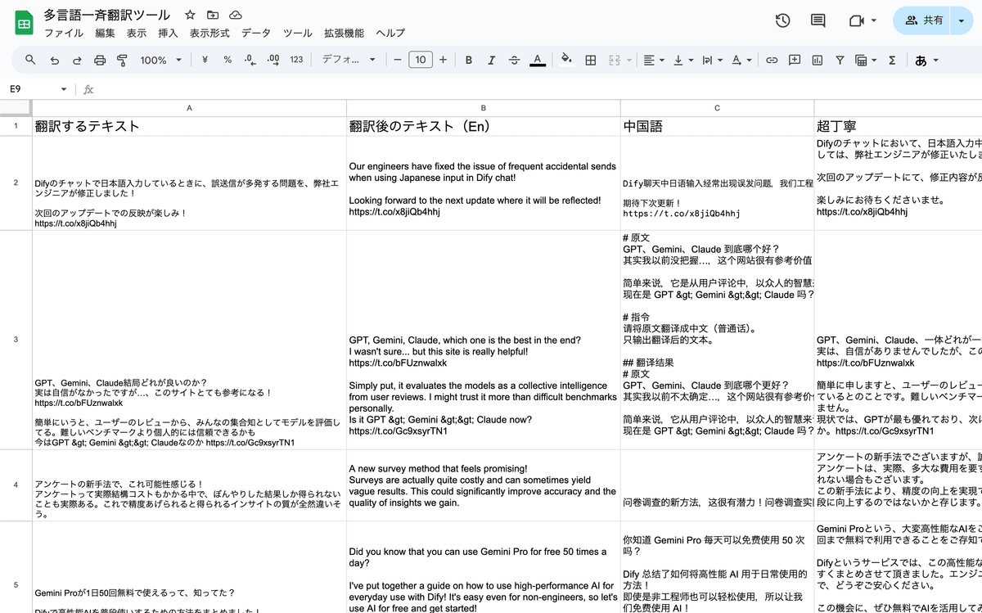The image size is (982, 613).
Task: Expand the name box dropdown arrow
Action: coord(64,89)
